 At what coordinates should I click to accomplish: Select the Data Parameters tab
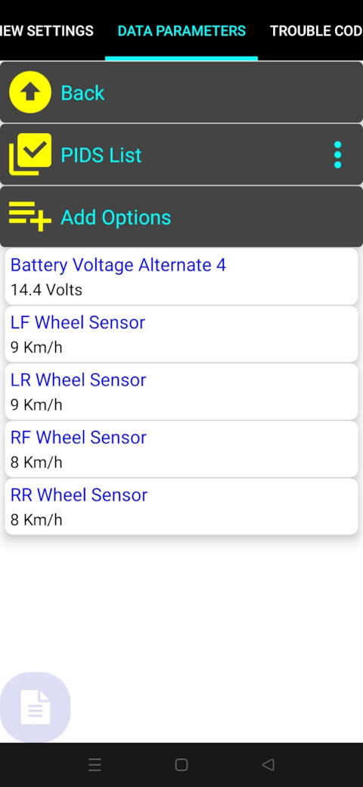[x=181, y=30]
